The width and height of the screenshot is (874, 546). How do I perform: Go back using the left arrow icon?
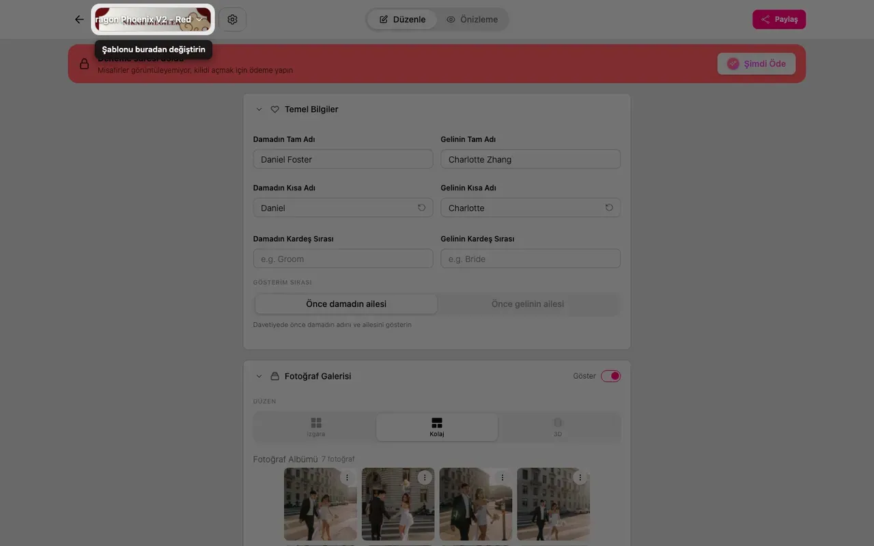[x=79, y=19]
